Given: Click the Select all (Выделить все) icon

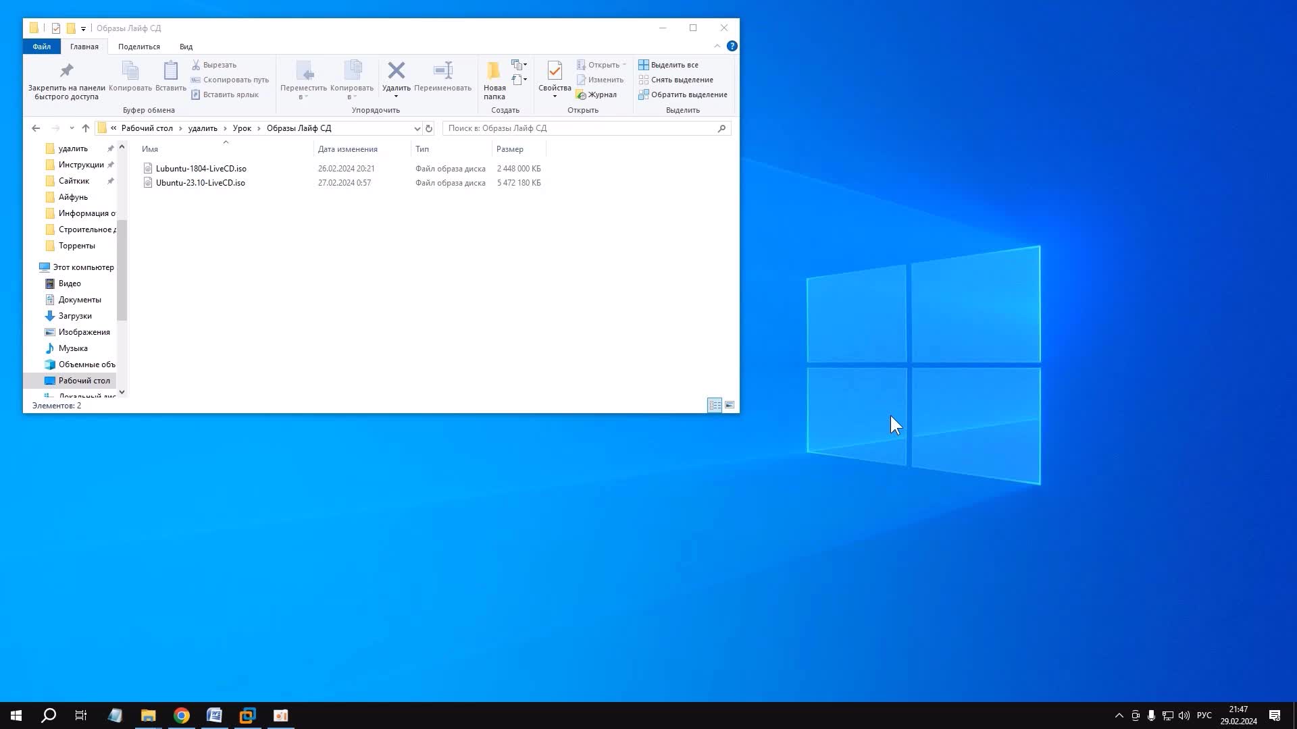Looking at the screenshot, I should (644, 65).
